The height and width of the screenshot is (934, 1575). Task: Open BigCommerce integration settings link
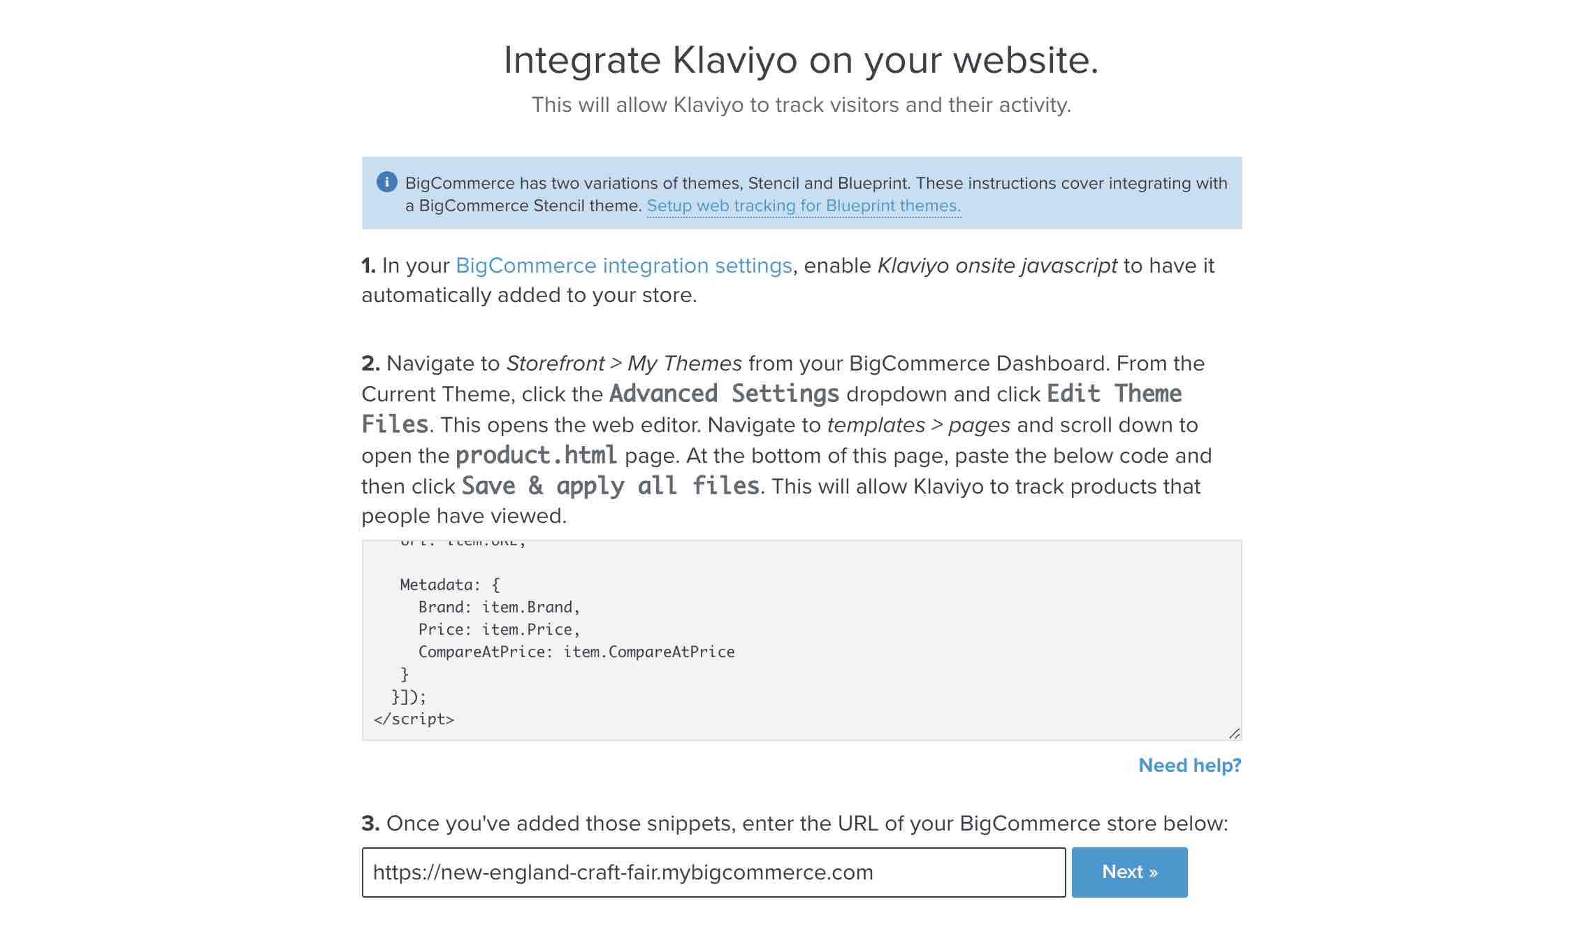pyautogui.click(x=624, y=266)
